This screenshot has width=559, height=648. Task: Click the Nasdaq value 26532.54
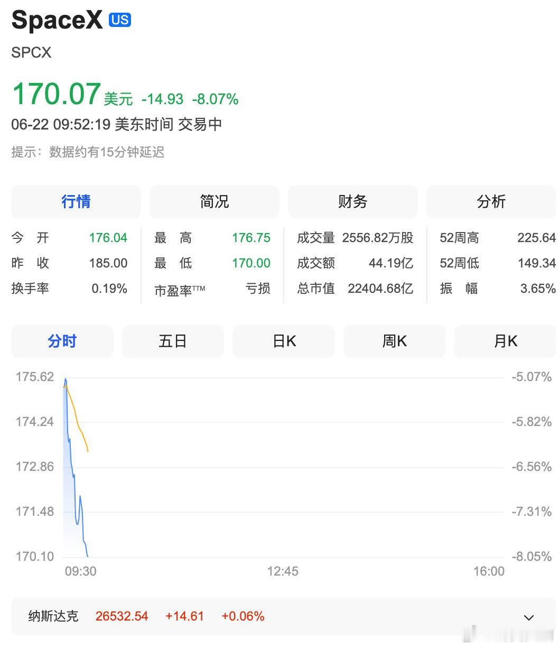click(x=122, y=616)
